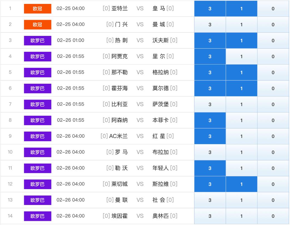Screen dimensions: 290x225
Task: Select option 0 for 热刺 vs 沃夫斯
Action: (x=273, y=41)
